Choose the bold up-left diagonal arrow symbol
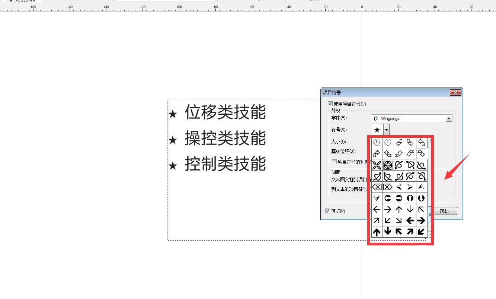496x299 pixels. click(399, 232)
